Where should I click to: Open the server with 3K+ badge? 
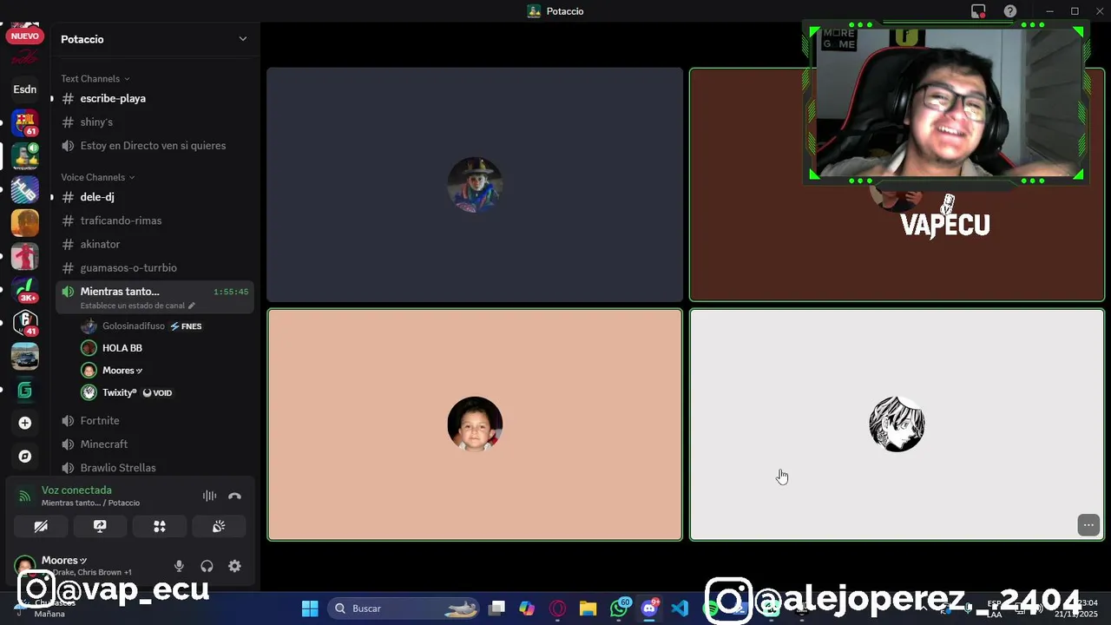click(24, 289)
